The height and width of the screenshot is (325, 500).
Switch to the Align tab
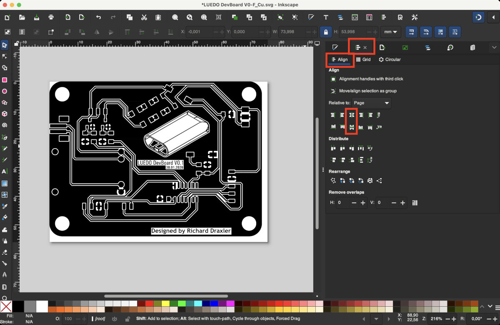tap(340, 60)
